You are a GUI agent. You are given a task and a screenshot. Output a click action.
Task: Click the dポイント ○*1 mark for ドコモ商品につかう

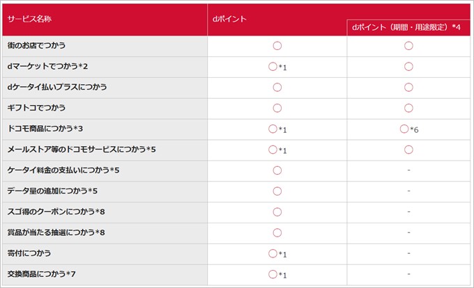click(x=277, y=129)
